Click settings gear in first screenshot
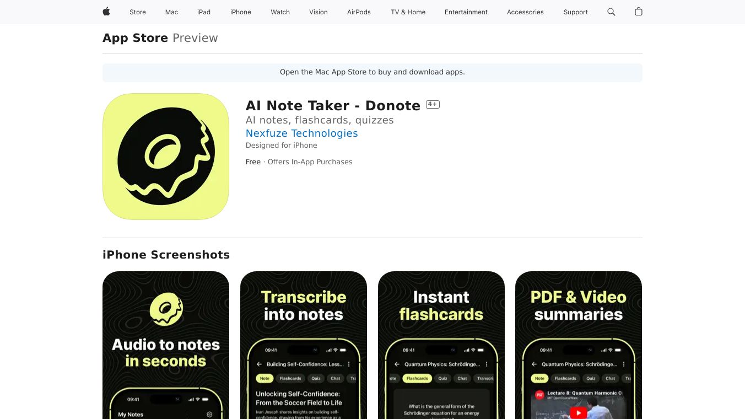 pyautogui.click(x=209, y=414)
